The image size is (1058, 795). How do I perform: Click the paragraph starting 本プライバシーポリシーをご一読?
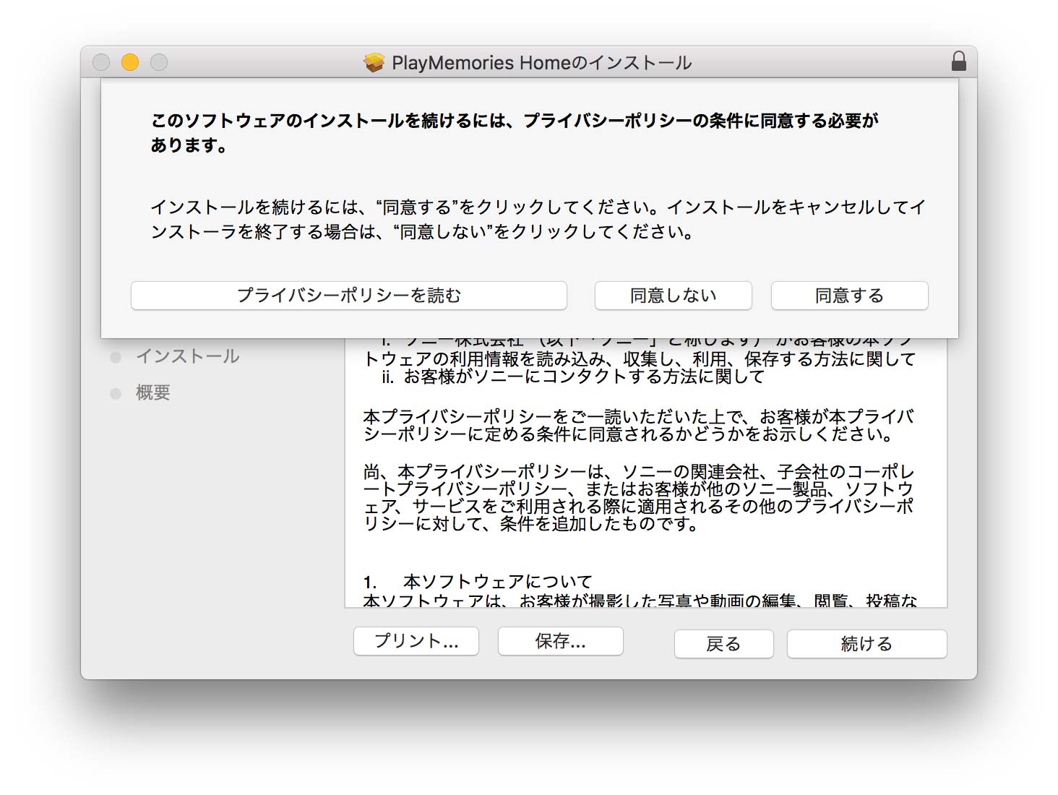639,426
